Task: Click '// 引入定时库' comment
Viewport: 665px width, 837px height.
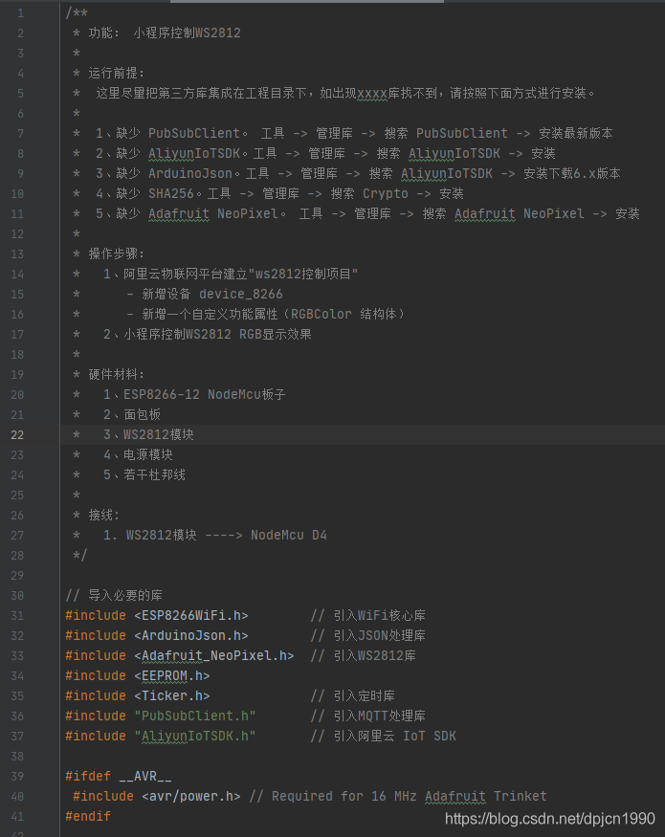Action: click(x=352, y=696)
